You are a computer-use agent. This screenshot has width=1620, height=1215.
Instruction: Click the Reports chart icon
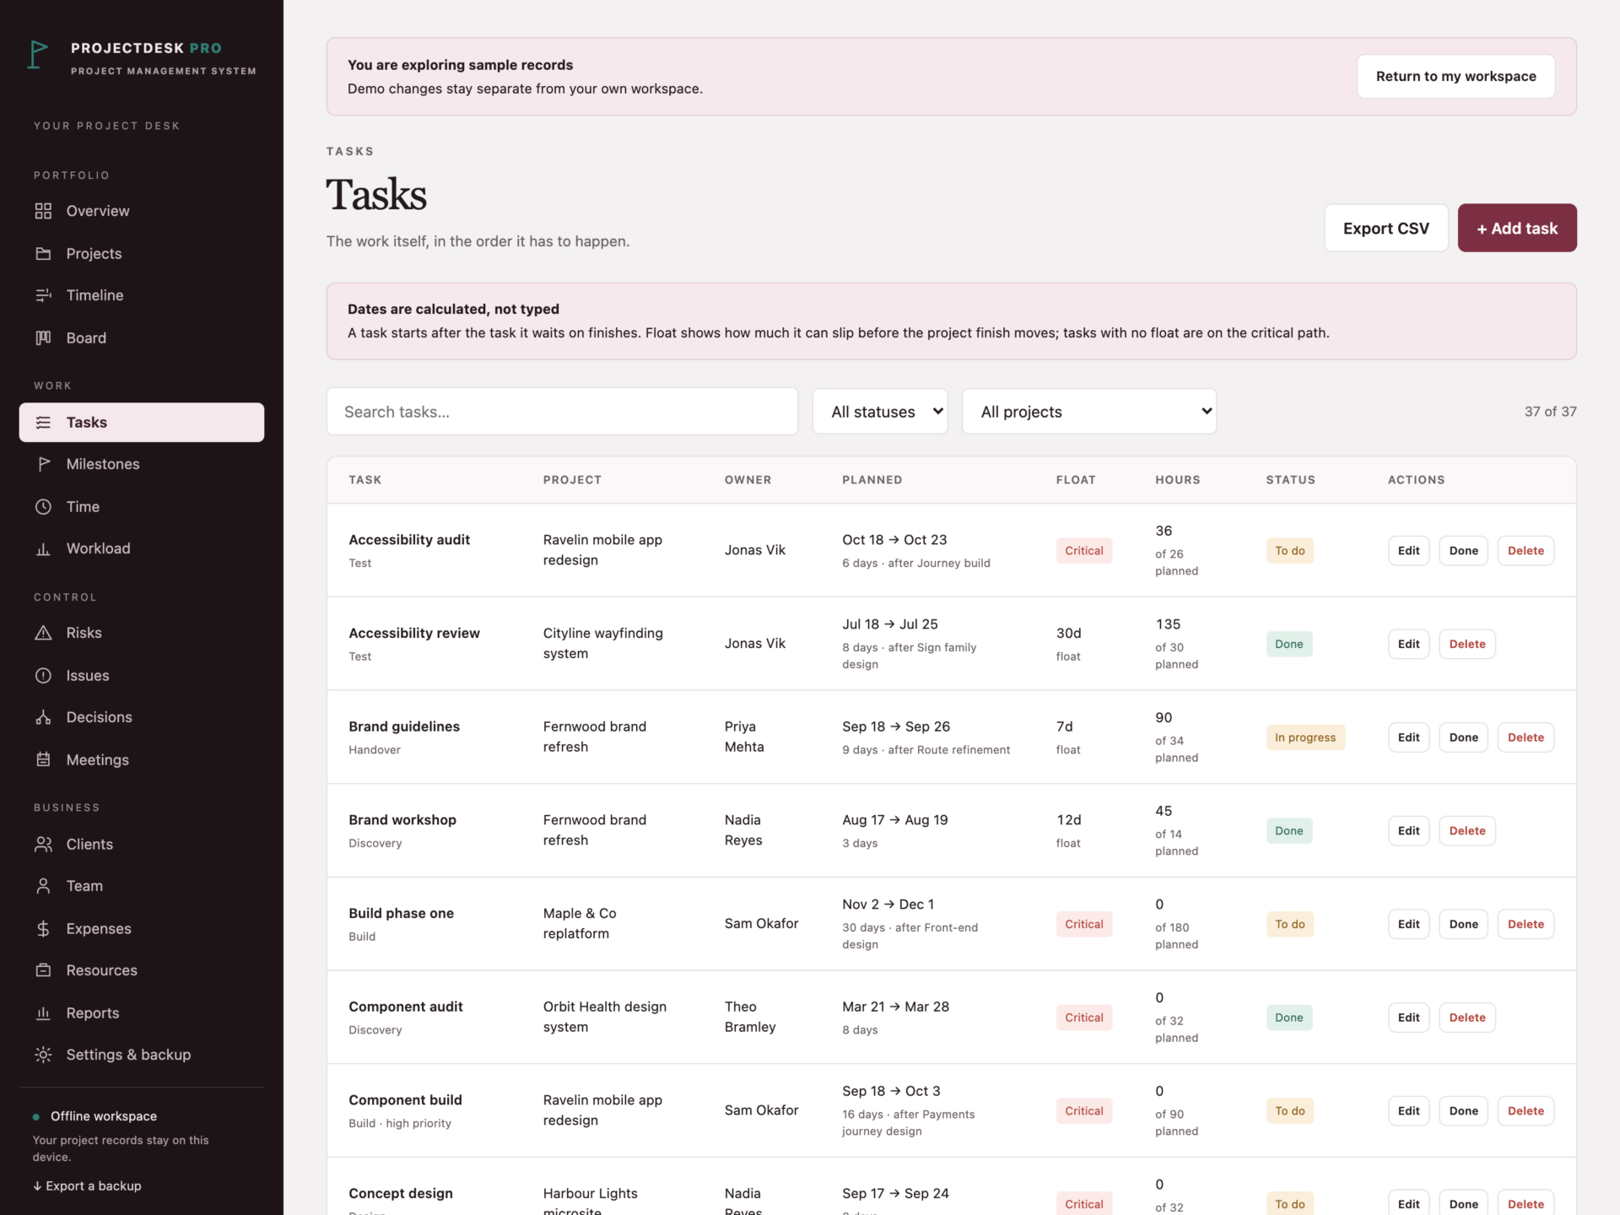pyautogui.click(x=43, y=1012)
